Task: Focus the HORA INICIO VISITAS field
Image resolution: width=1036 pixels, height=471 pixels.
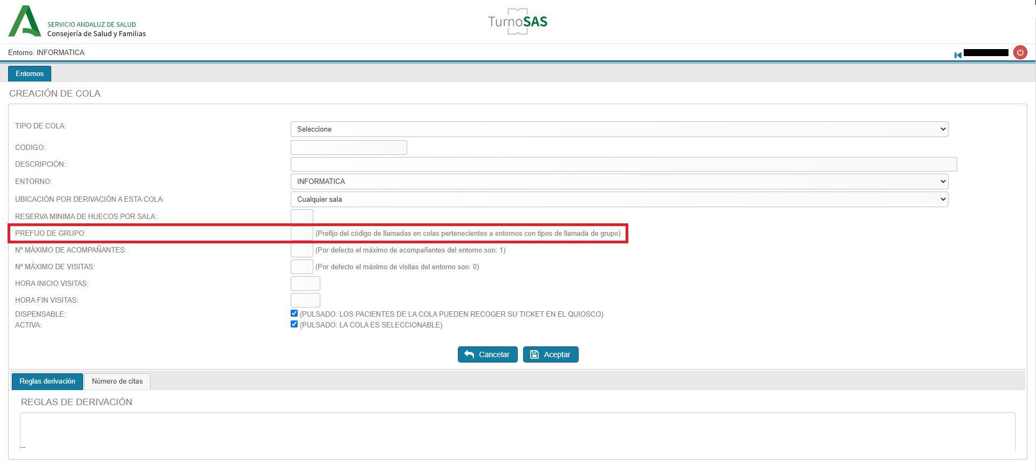Action: click(305, 283)
